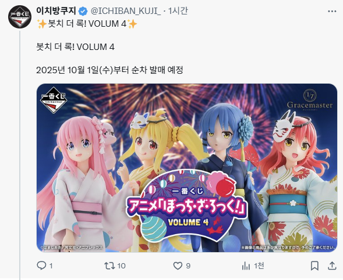This screenshot has width=343, height=280.
Task: View post analytics bar chart icon
Action: (246, 266)
